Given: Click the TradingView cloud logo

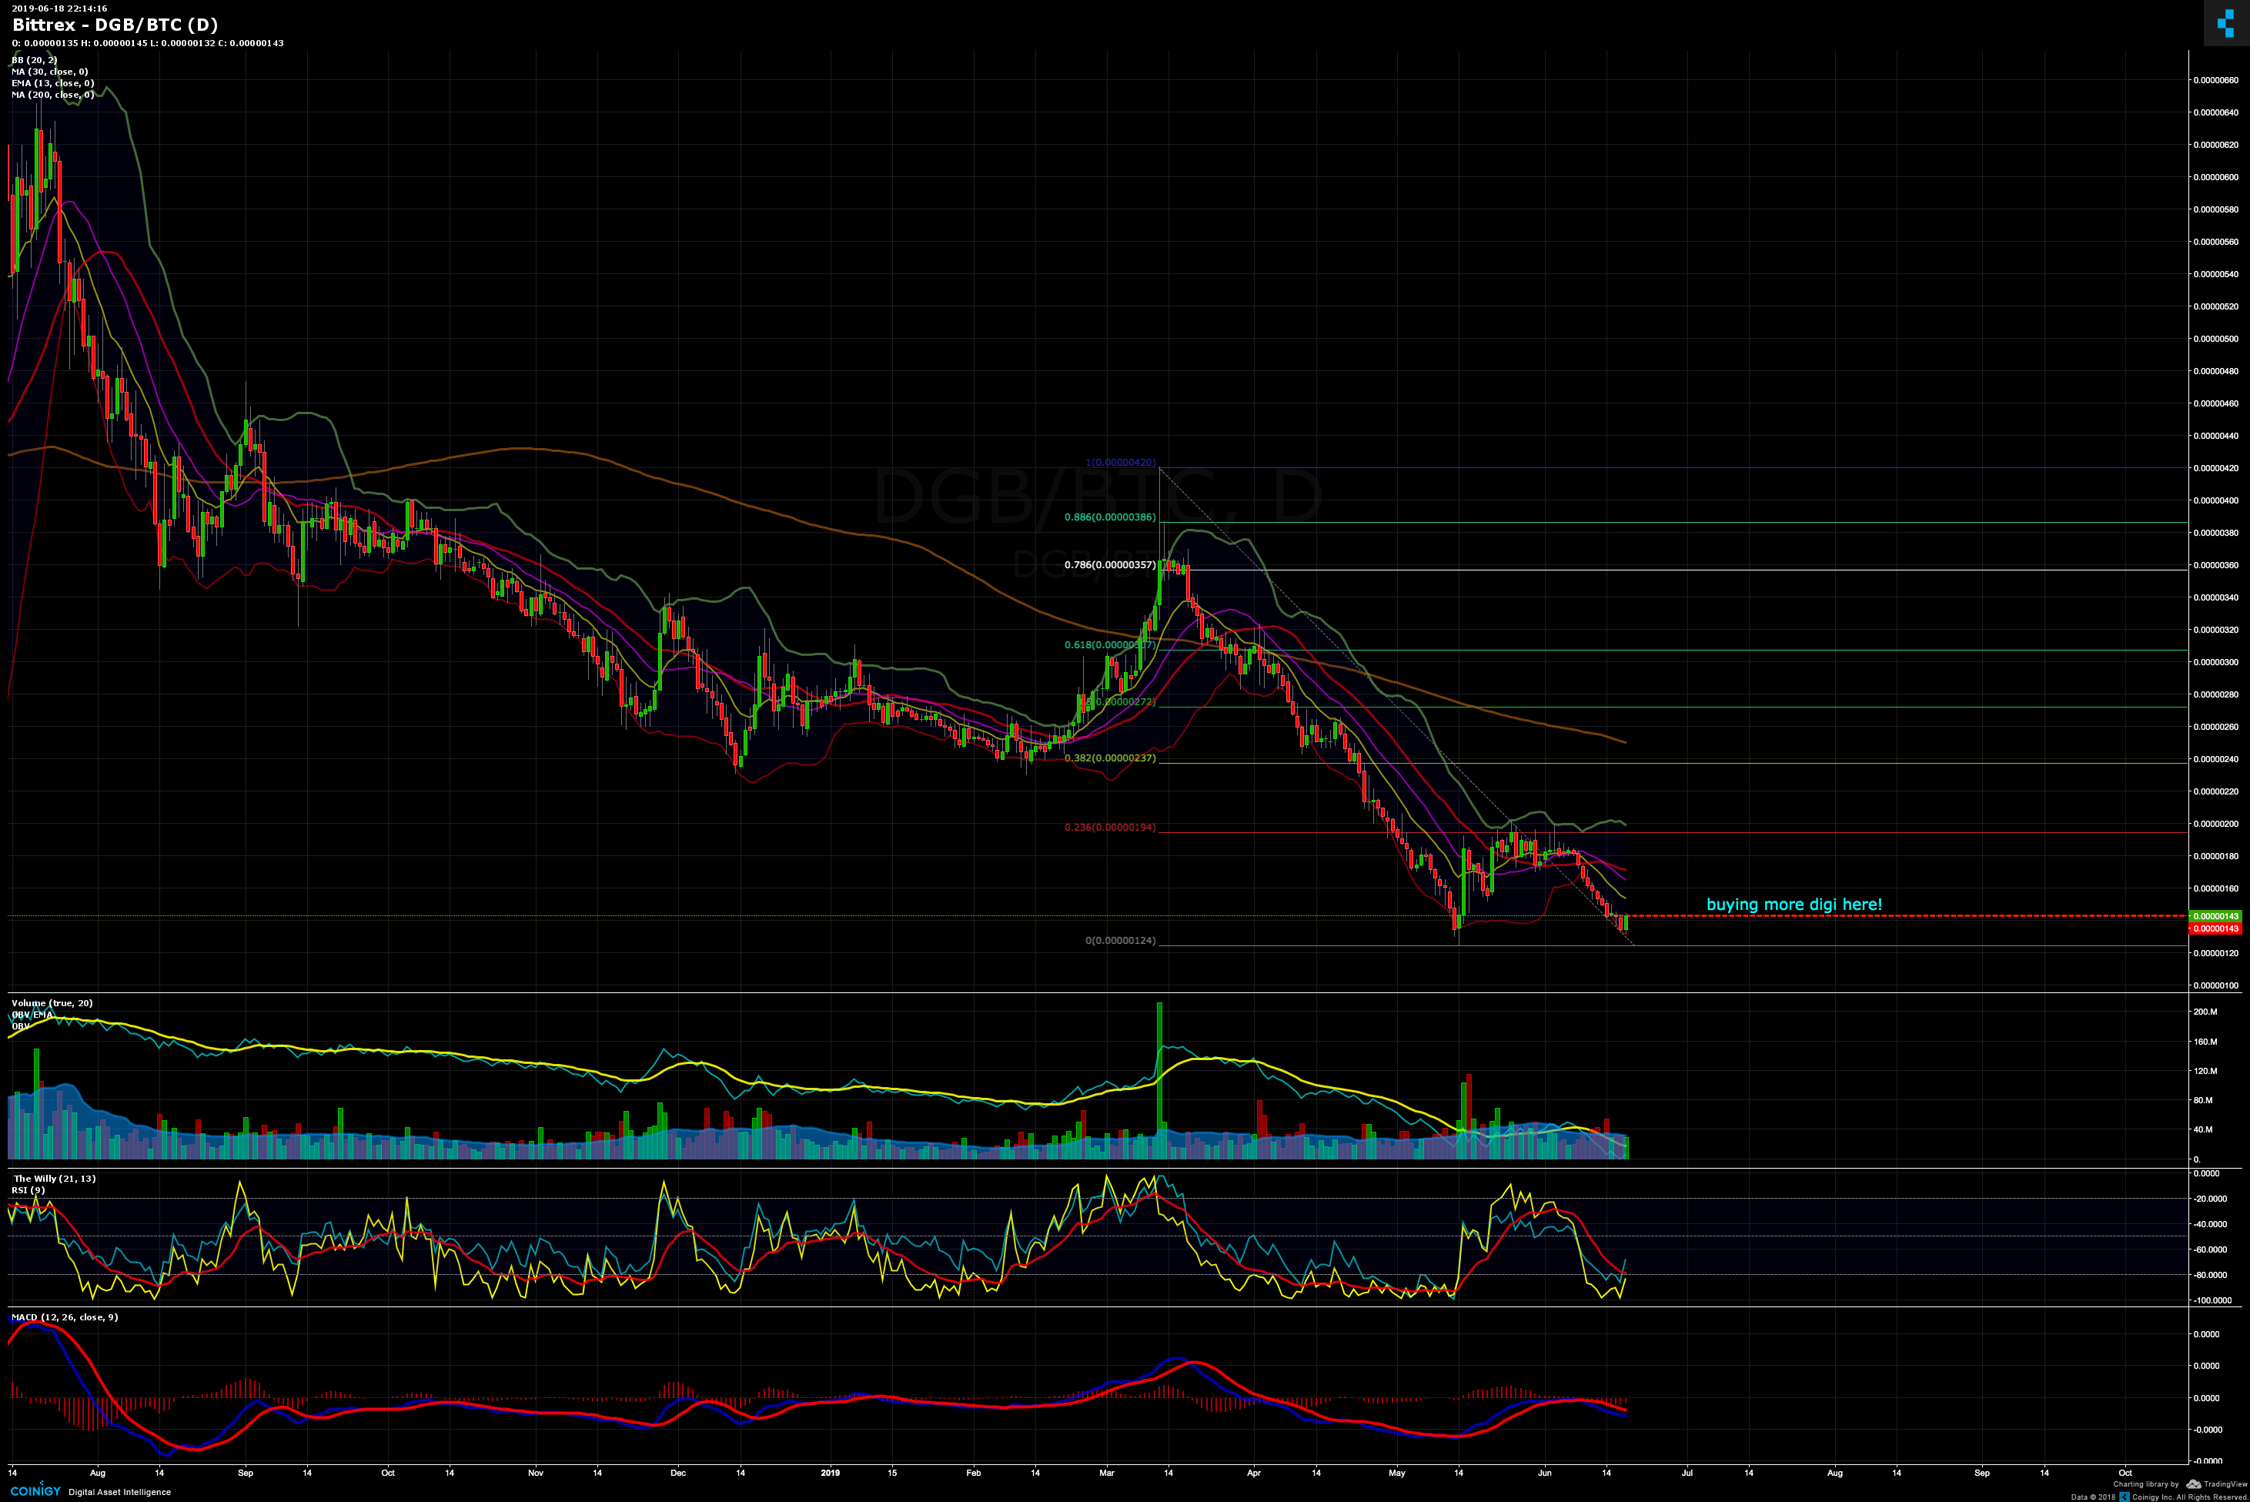Looking at the screenshot, I should pyautogui.click(x=2194, y=1485).
